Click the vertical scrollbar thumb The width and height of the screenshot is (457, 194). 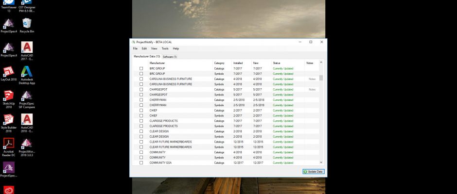321,78
